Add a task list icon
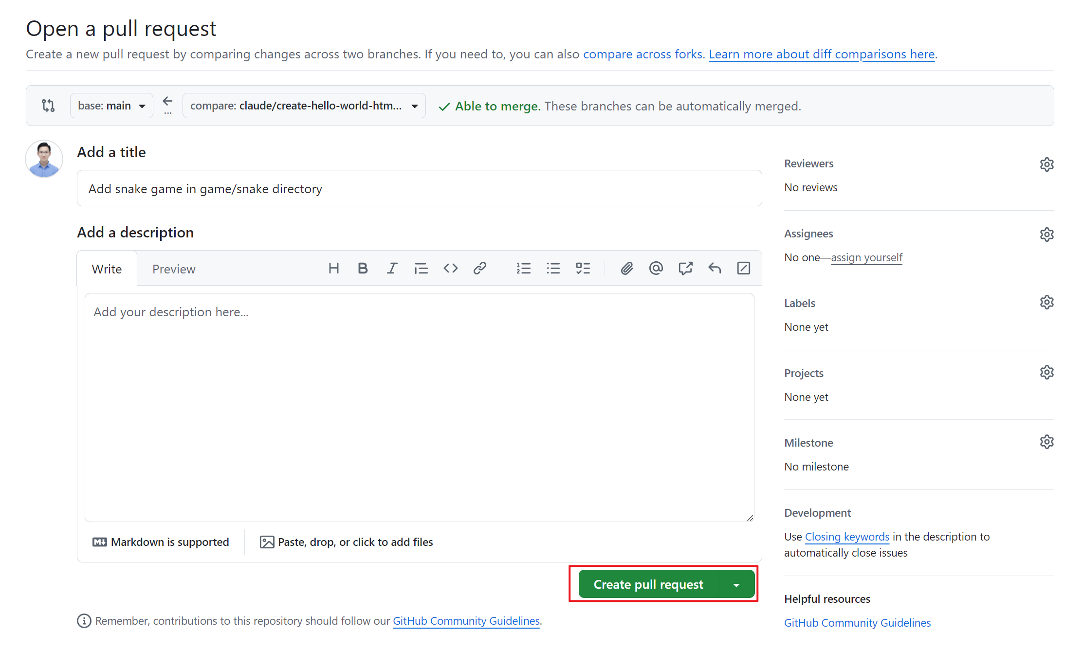The image size is (1083, 669). click(x=583, y=268)
